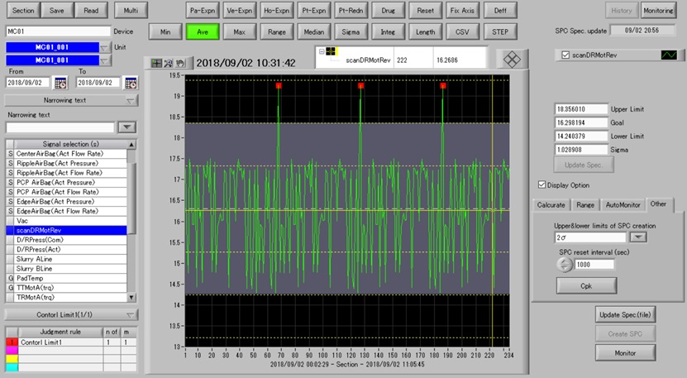Viewport: 687px width, 378px height.
Task: Click the Device name input field
Action: (58, 31)
